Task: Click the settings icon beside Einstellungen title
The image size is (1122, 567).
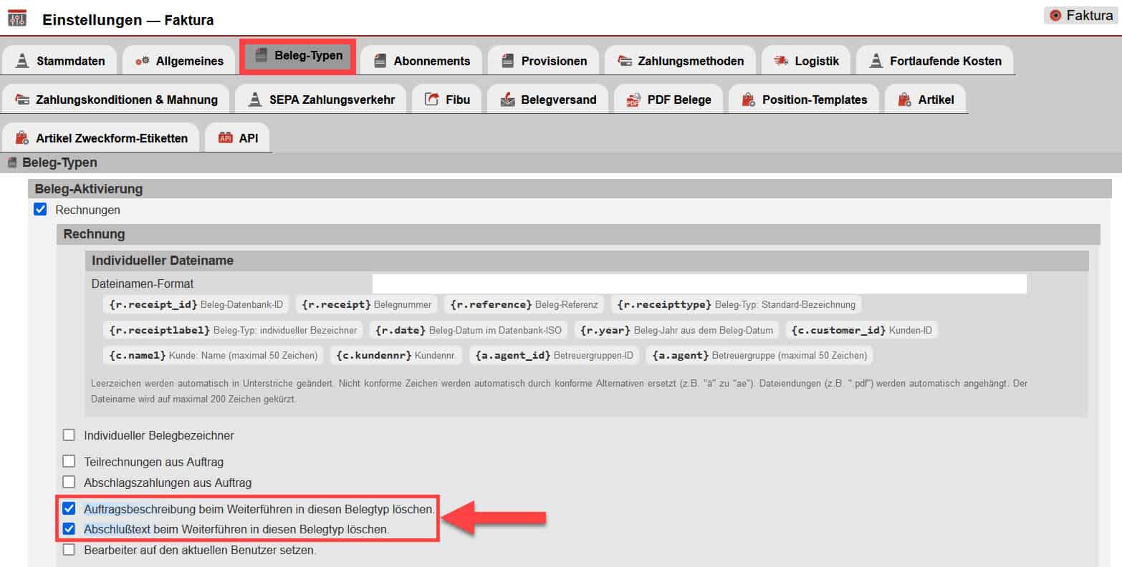Action: pos(17,19)
